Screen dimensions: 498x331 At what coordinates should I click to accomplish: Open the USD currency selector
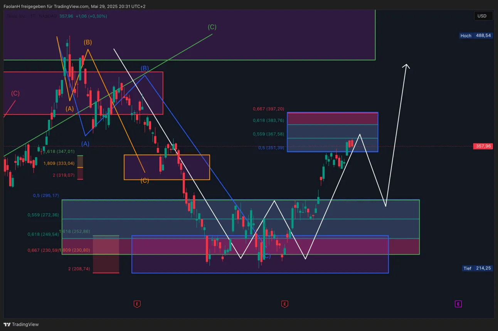coord(482,16)
